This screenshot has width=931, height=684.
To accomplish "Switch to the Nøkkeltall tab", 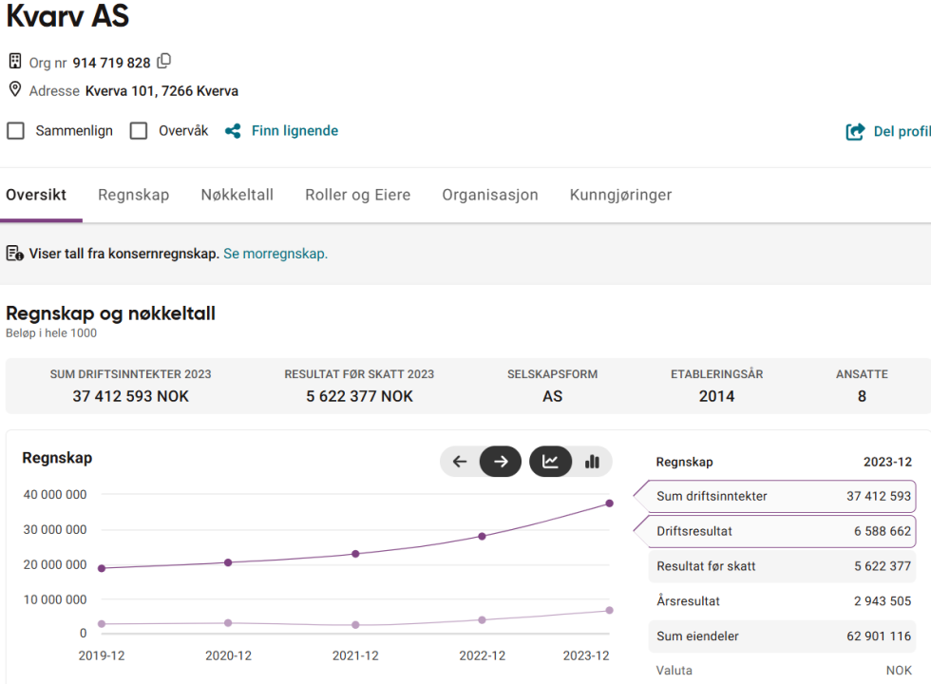I will point(237,195).
